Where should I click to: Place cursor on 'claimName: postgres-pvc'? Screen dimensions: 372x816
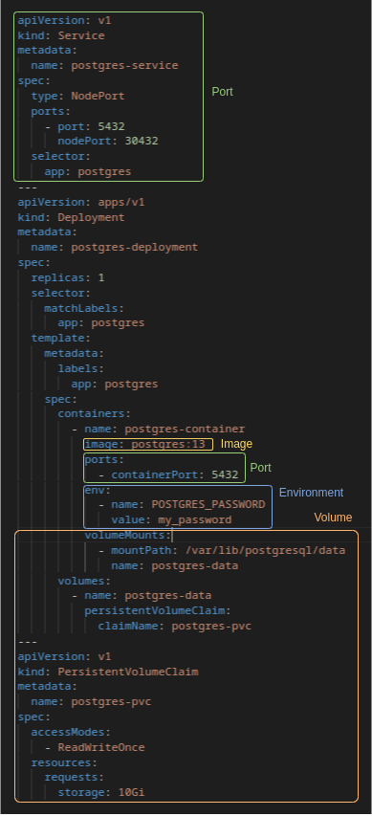tap(174, 626)
